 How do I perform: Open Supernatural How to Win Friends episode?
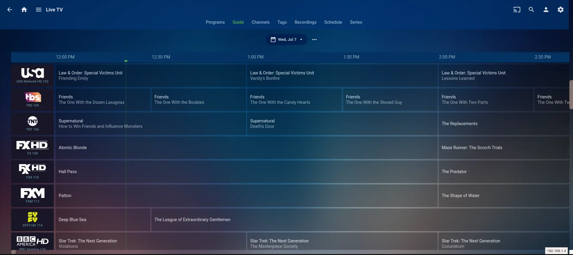[x=151, y=124]
